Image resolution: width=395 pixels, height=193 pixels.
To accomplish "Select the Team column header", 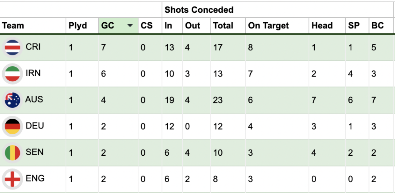I will pyautogui.click(x=13, y=26).
